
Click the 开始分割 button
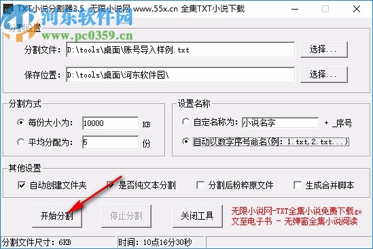(57, 216)
